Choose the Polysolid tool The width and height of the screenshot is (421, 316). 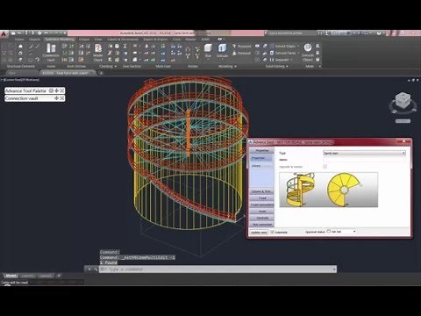pos(241,47)
